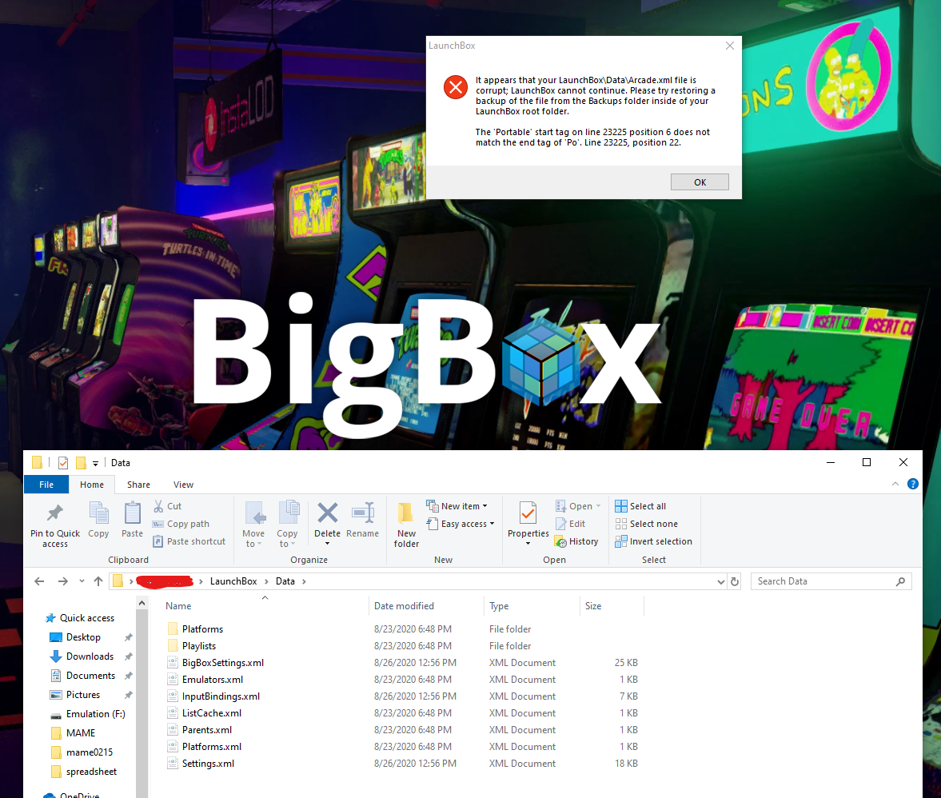Select Parents.xml file

click(x=206, y=729)
